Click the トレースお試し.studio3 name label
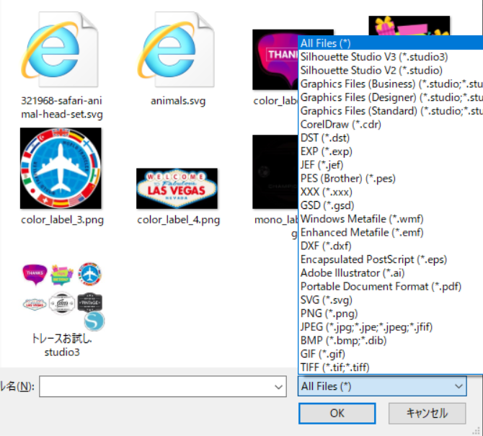 (x=62, y=345)
